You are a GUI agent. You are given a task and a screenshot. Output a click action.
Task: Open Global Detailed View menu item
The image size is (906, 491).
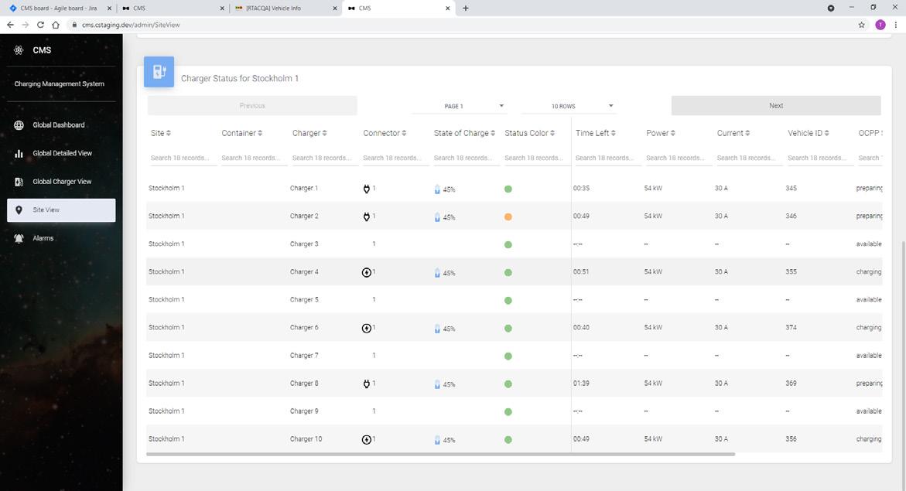(x=62, y=153)
